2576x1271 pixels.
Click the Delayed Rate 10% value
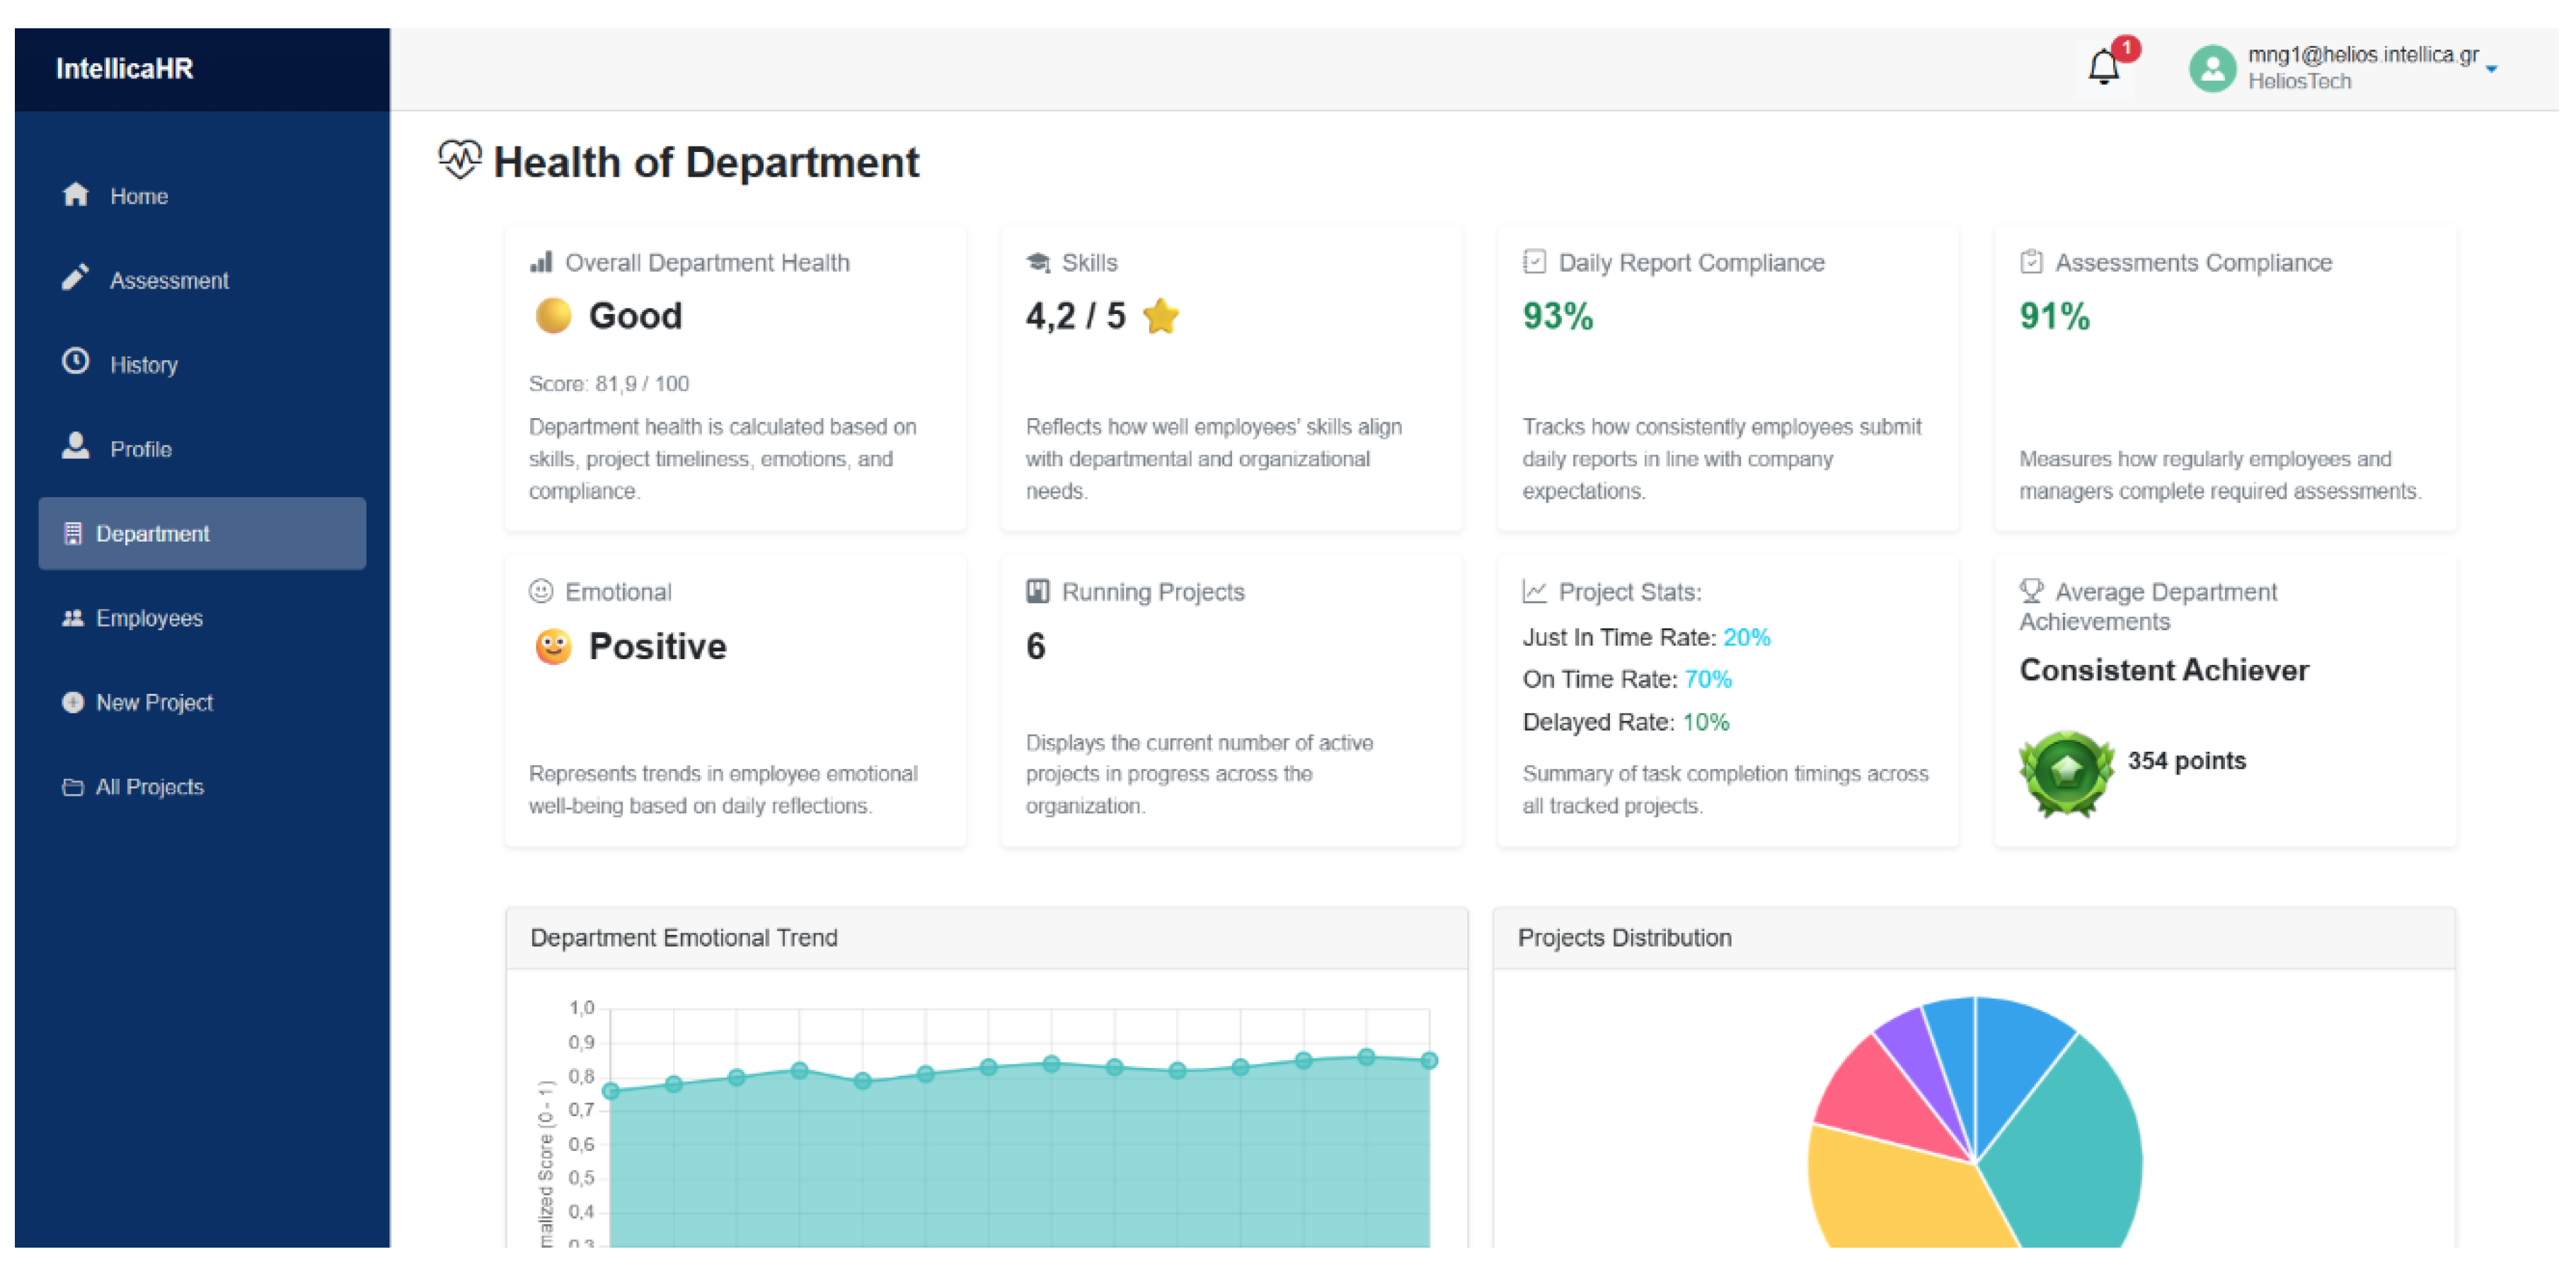point(1706,721)
